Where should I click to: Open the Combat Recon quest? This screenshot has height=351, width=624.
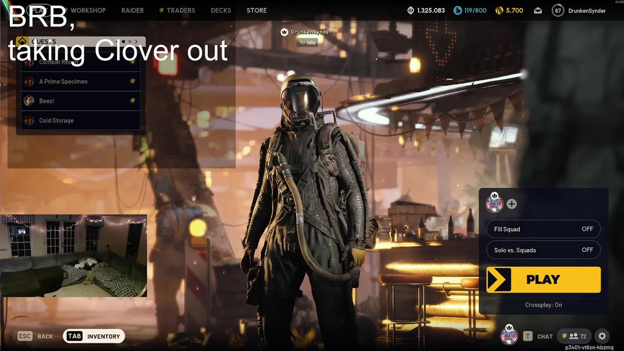(x=81, y=62)
